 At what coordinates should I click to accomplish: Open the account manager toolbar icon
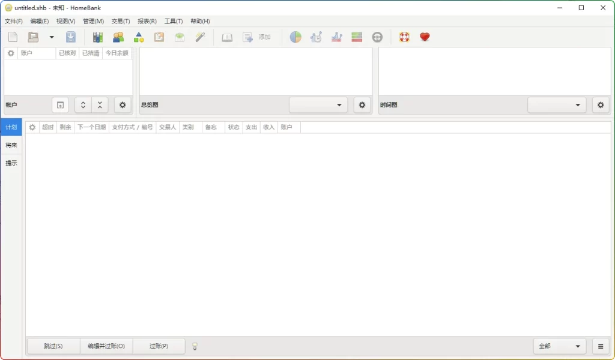tap(97, 37)
